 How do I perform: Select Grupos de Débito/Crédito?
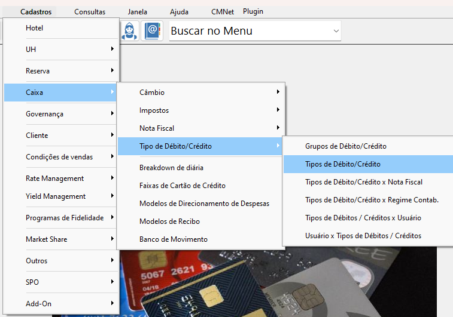point(369,146)
